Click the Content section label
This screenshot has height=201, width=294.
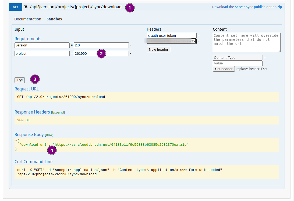coord(220,29)
